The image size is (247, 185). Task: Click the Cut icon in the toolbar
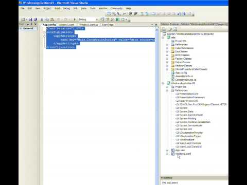click(x=42, y=20)
